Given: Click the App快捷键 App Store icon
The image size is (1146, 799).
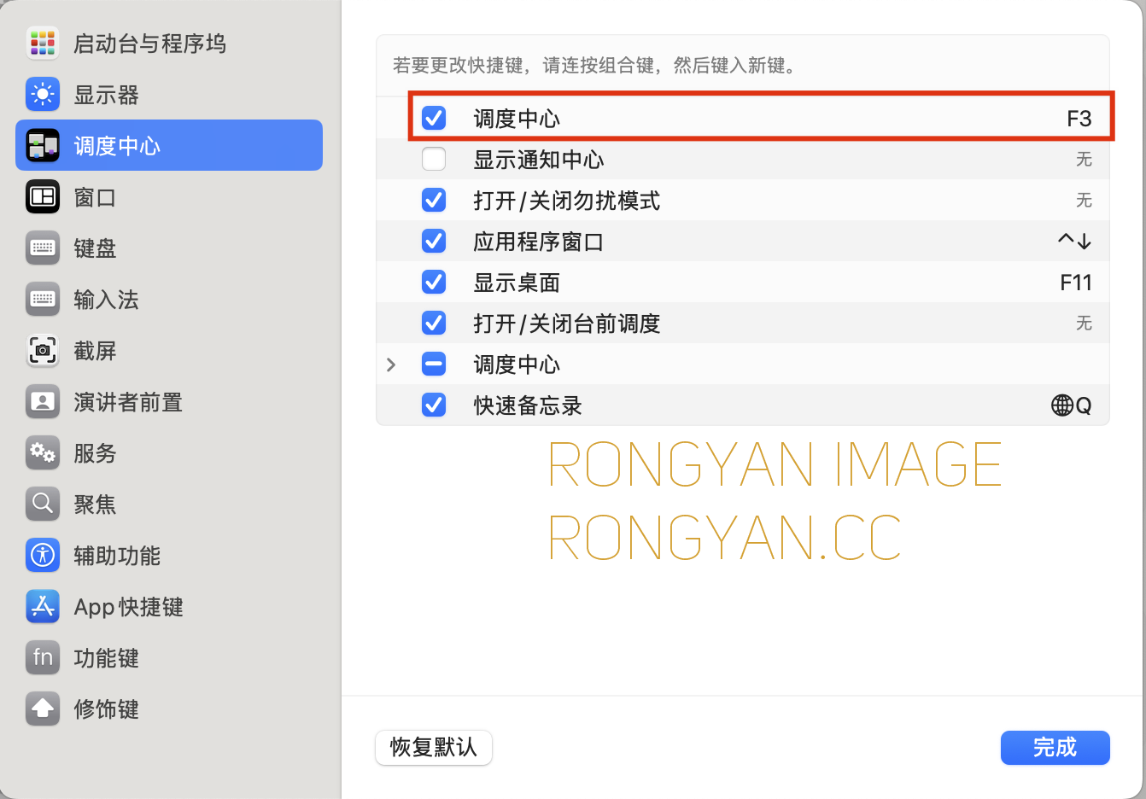Looking at the screenshot, I should click(43, 606).
